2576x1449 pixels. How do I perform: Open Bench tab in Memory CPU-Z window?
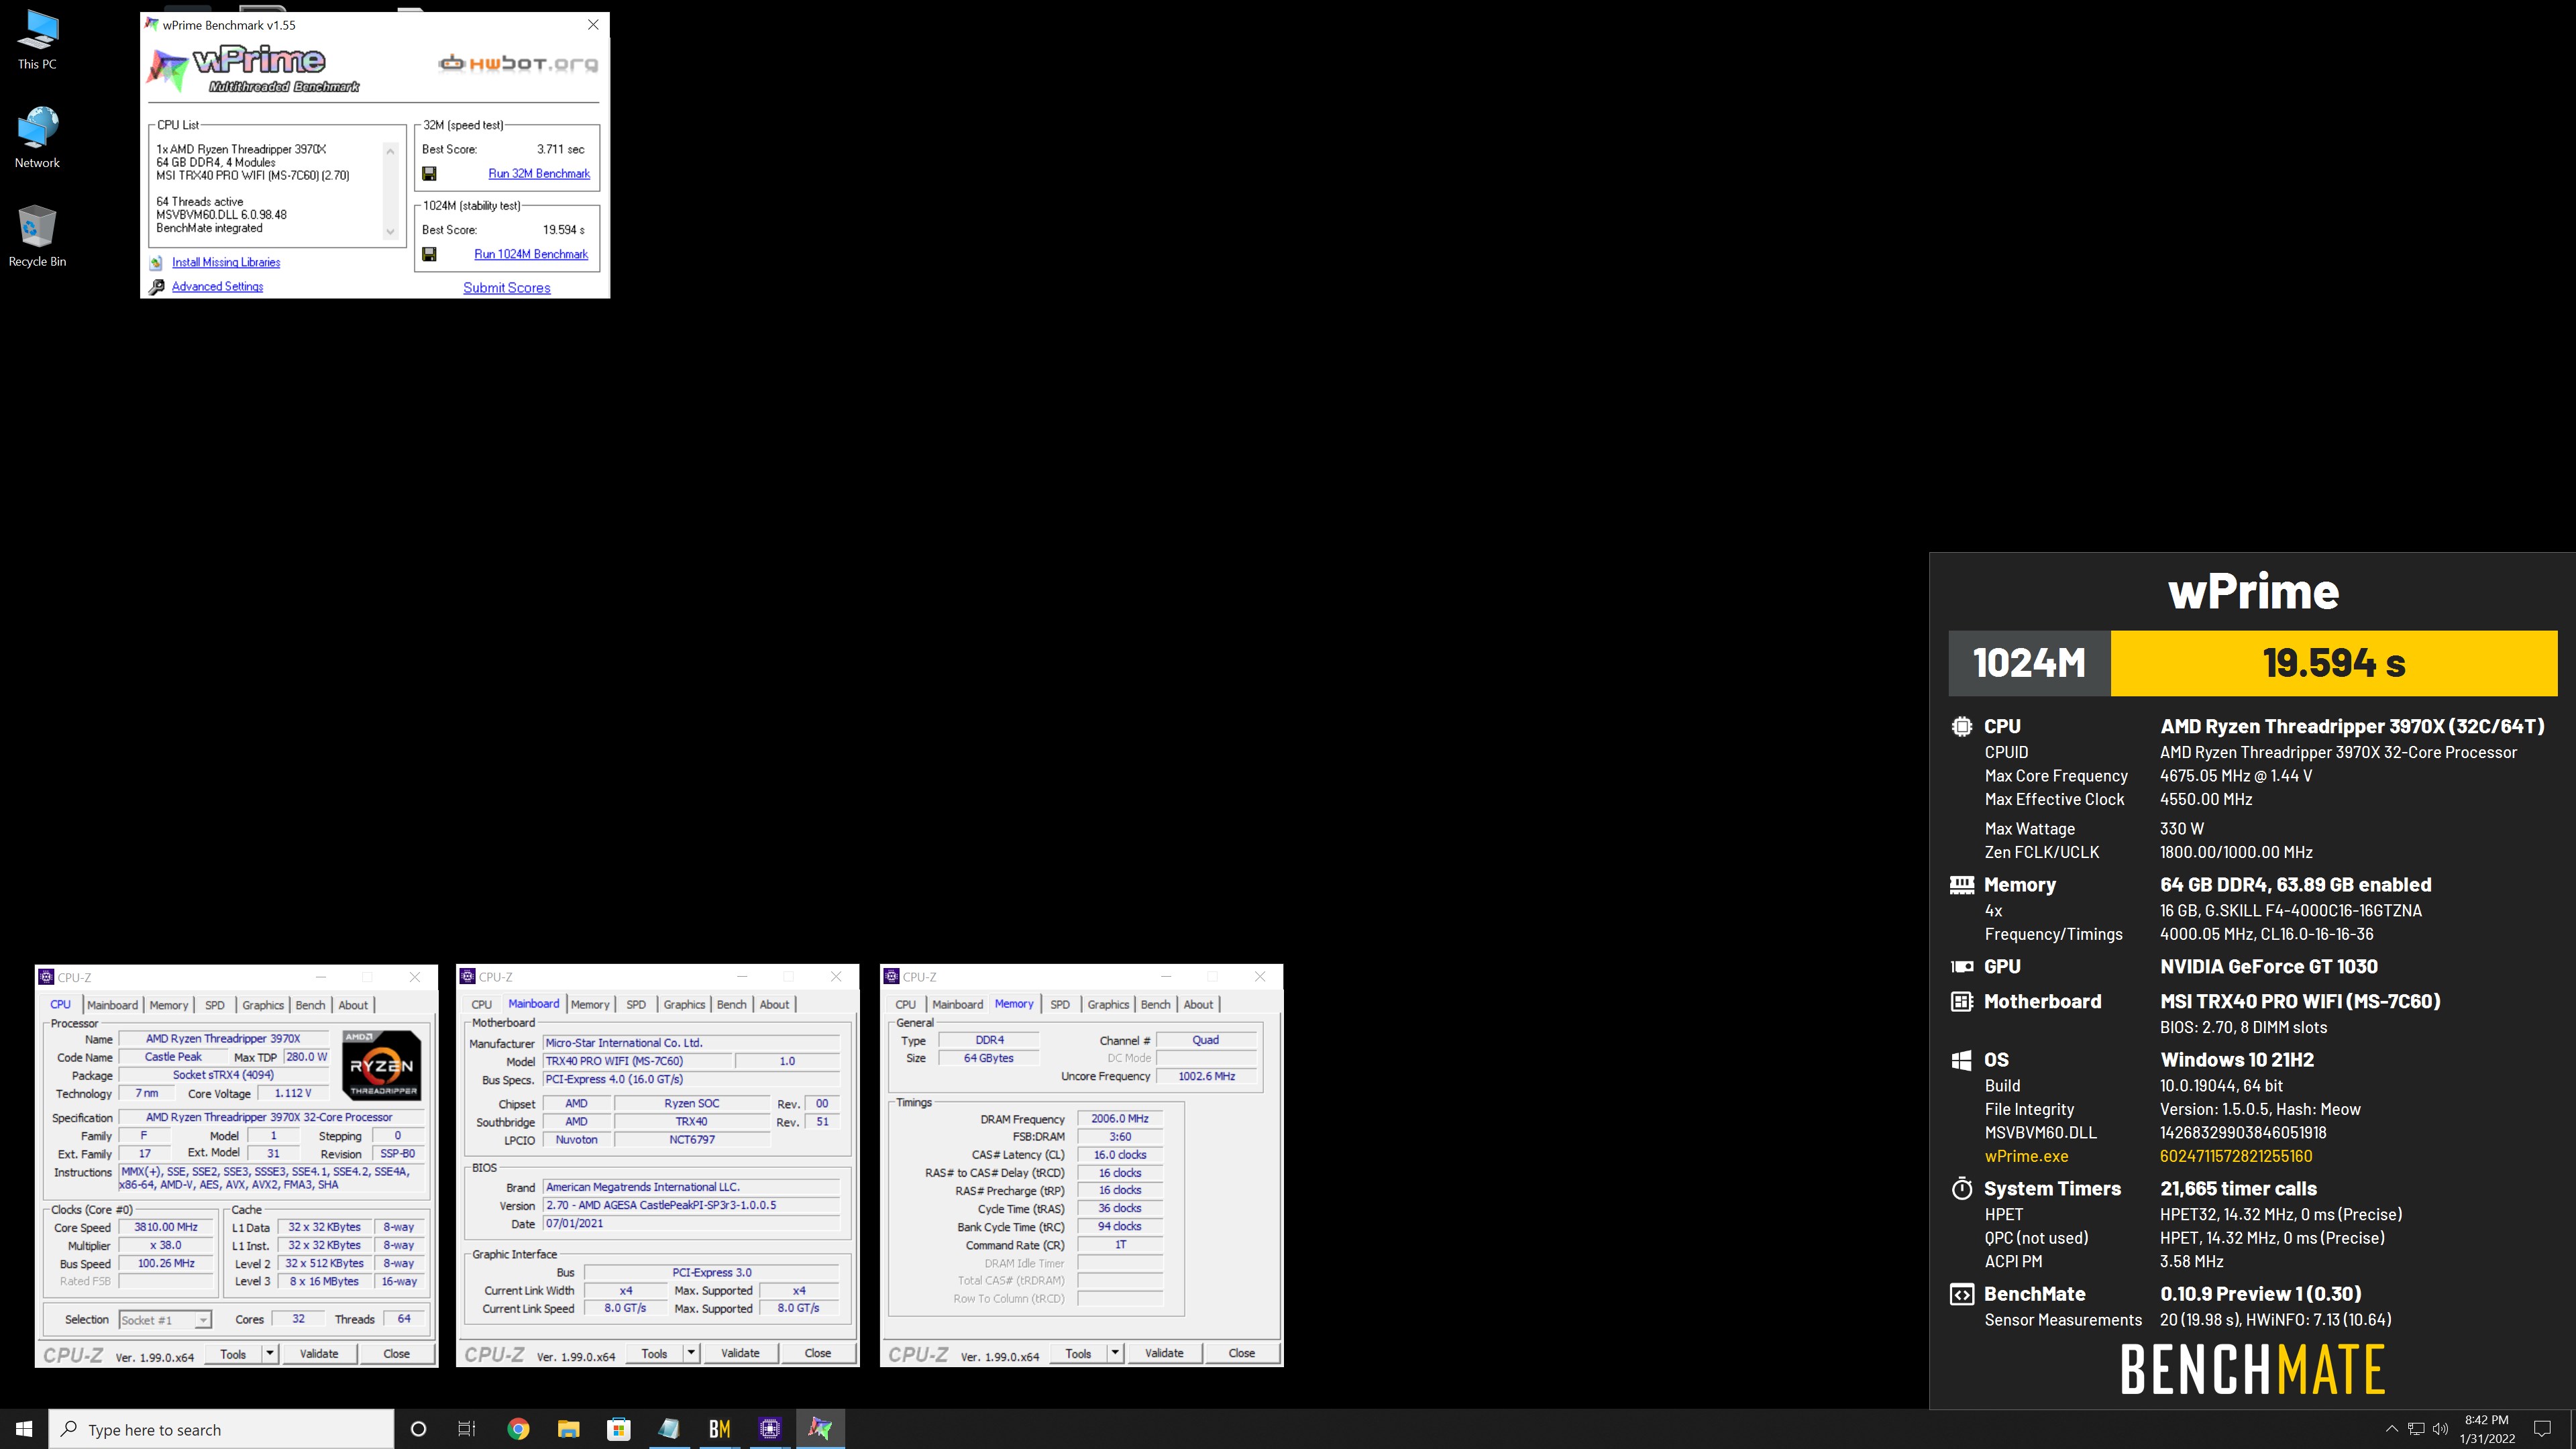pos(1155,1005)
